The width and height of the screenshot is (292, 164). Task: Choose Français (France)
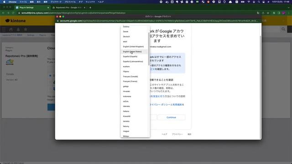135,82
